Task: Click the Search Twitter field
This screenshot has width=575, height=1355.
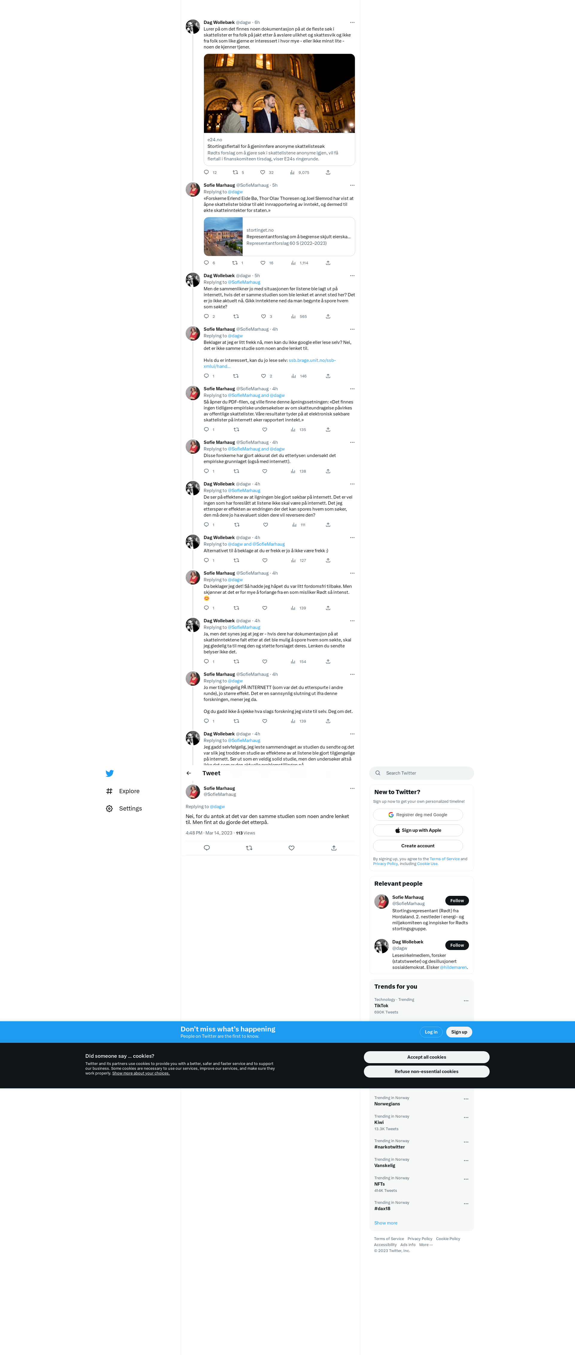Action: [421, 773]
